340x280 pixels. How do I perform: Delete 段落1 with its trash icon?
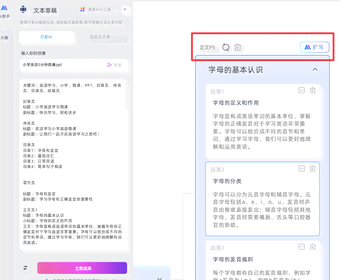tap(312, 90)
